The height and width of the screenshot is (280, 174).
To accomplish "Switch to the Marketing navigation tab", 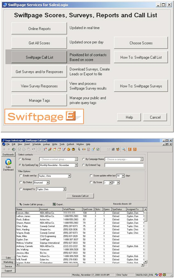I will coord(8,262).
